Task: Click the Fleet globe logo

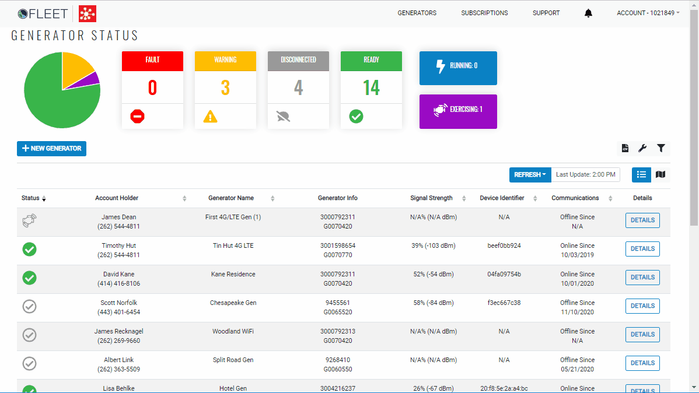Action: coord(23,14)
